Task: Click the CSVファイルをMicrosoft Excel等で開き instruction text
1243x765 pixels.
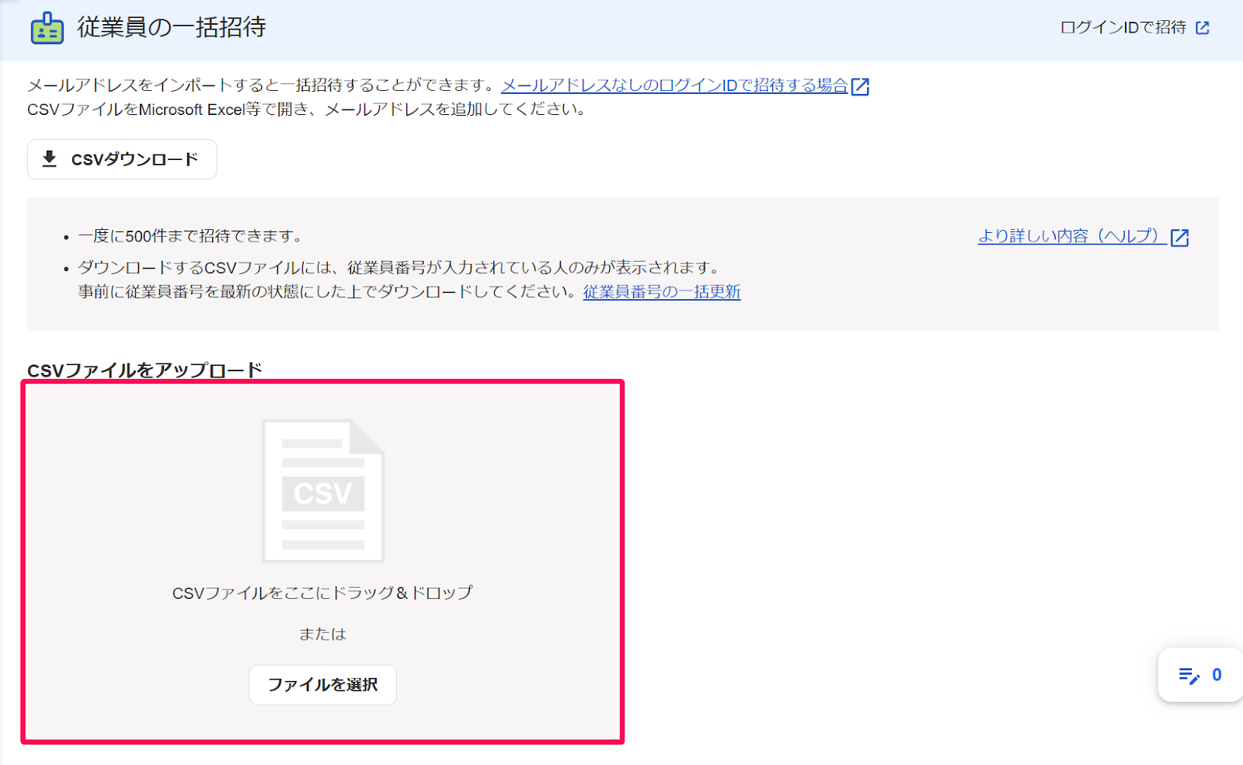Action: point(307,110)
